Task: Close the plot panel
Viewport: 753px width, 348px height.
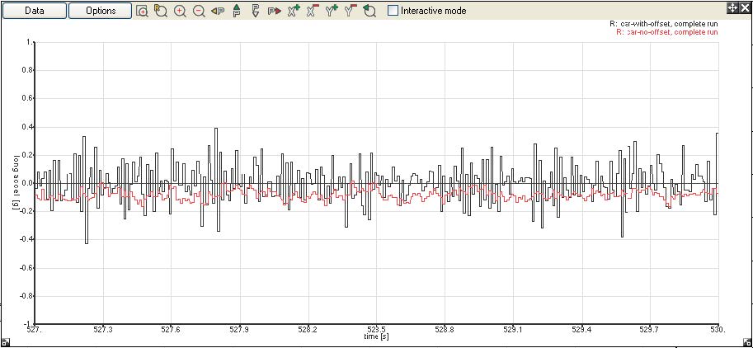Action: click(745, 7)
